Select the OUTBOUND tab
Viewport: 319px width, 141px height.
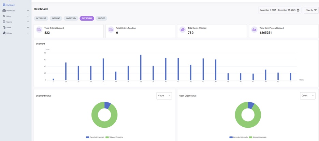(87, 18)
